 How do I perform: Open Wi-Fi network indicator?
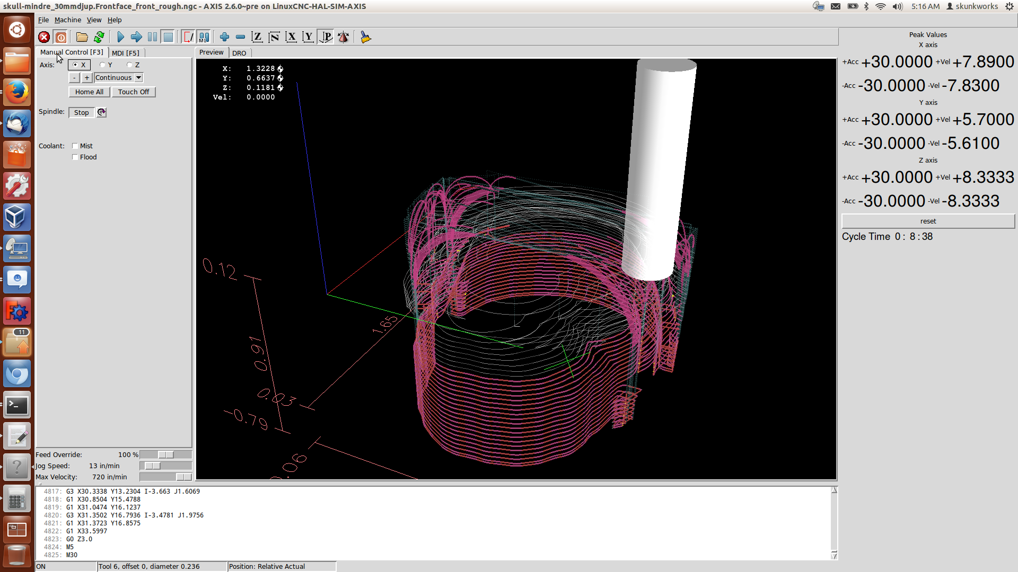pyautogui.click(x=881, y=6)
